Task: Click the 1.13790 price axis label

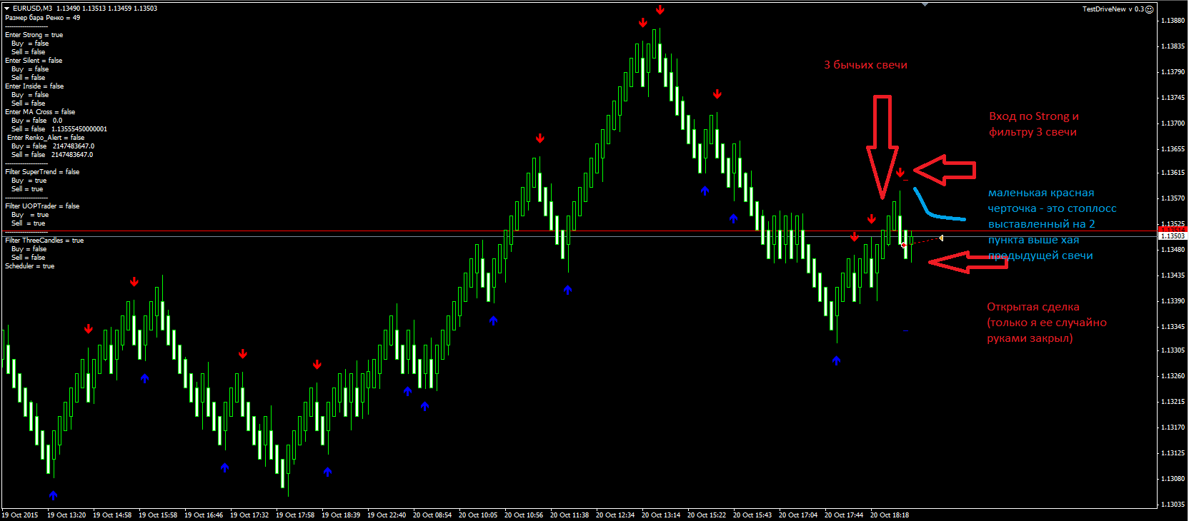Action: pyautogui.click(x=1173, y=72)
